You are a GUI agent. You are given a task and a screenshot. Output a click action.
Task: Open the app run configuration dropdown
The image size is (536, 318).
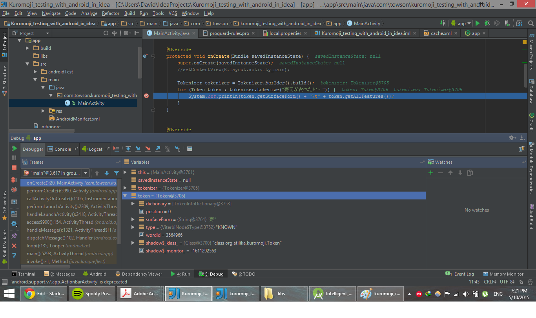[461, 24]
